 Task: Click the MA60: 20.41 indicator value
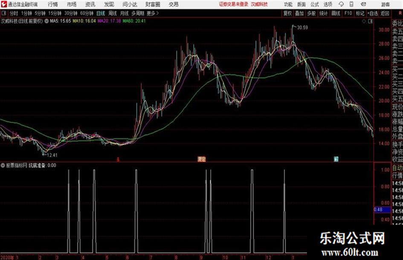click(x=134, y=21)
